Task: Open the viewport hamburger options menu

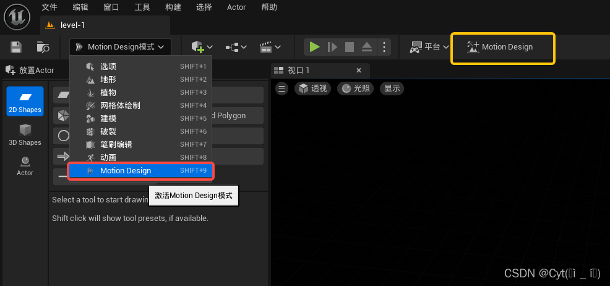Action: (281, 89)
